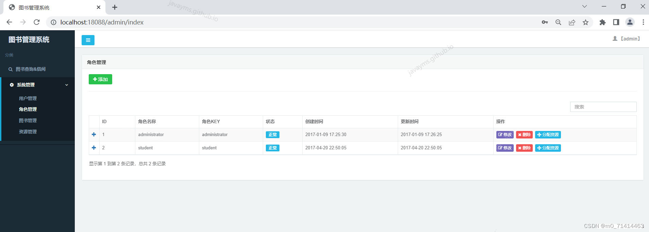Expand row details for student role
649x232 pixels.
coord(94,148)
